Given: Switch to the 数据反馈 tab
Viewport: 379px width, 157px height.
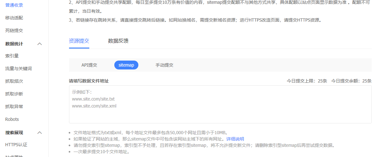Looking at the screenshot, I should [x=118, y=41].
